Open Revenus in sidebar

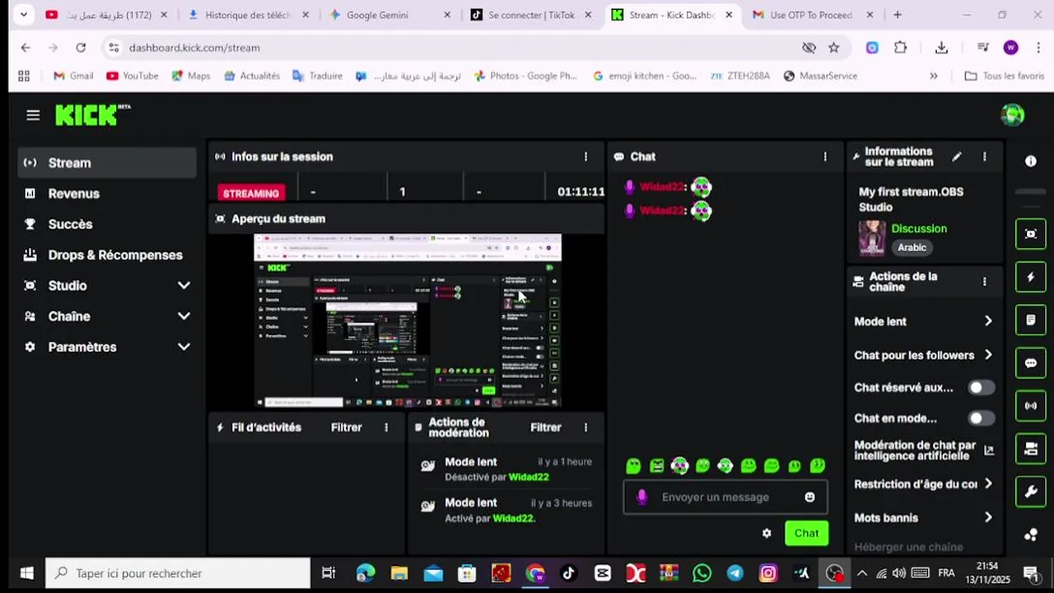[107, 194]
